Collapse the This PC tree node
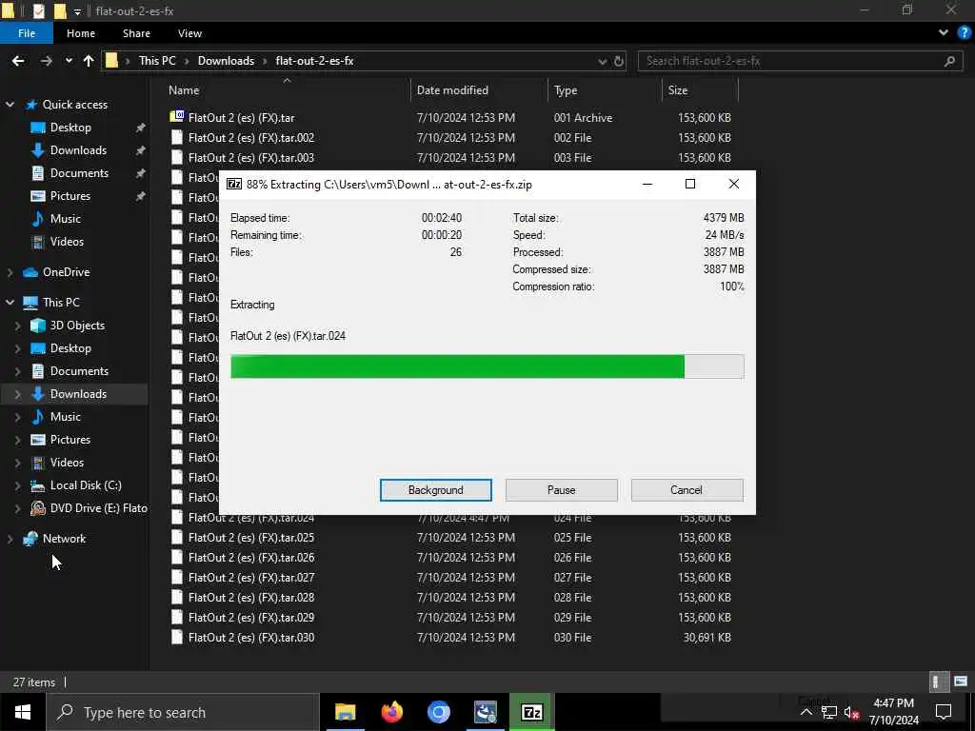Image resolution: width=975 pixels, height=731 pixels. pos(10,302)
